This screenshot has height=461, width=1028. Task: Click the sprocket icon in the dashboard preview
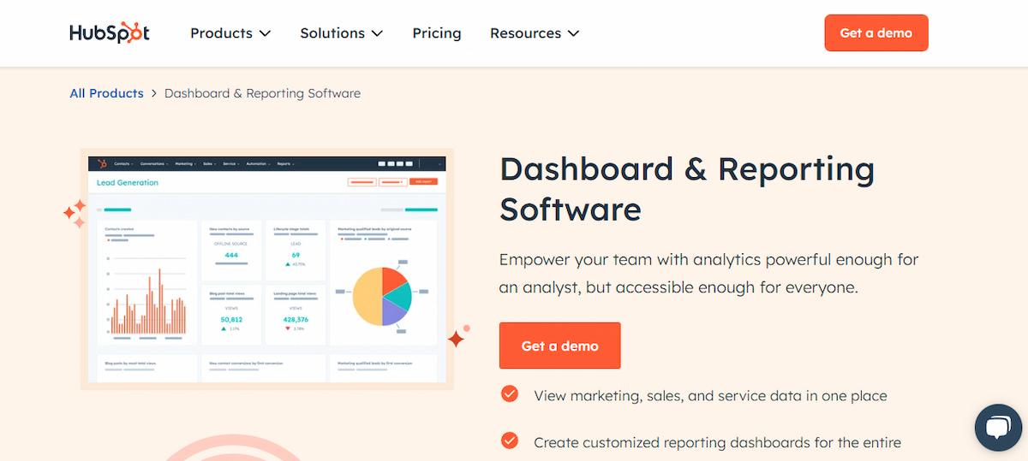click(x=102, y=163)
